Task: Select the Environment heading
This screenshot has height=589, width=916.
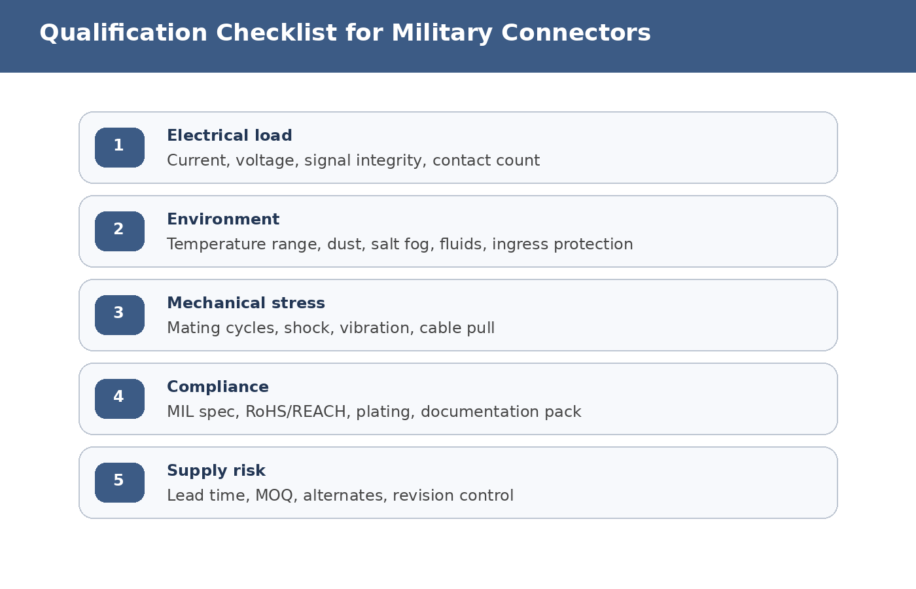Action: 223,220
